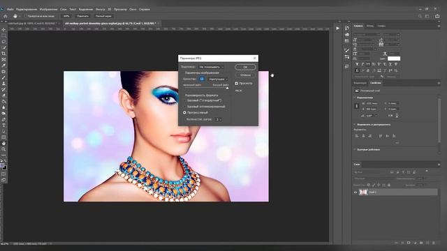This screenshot has width=447, height=251.
Task: Select the Zoom tool
Action: point(3,149)
